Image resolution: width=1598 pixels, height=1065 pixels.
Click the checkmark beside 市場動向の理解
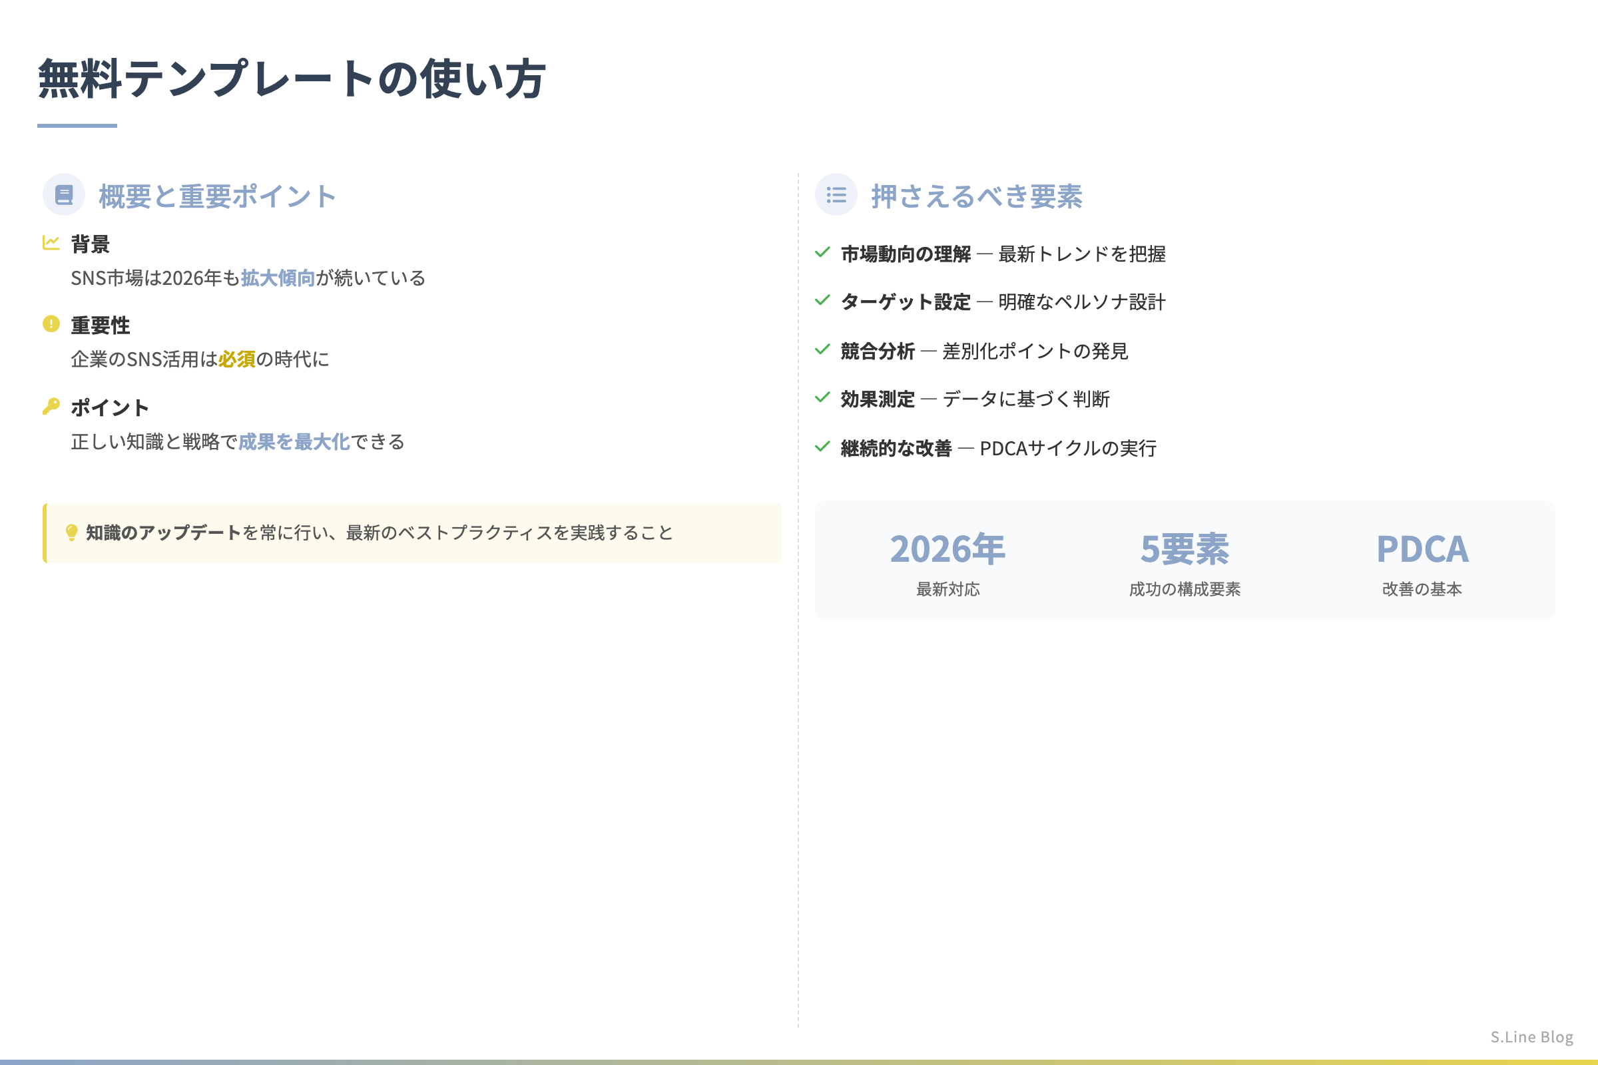pos(822,252)
